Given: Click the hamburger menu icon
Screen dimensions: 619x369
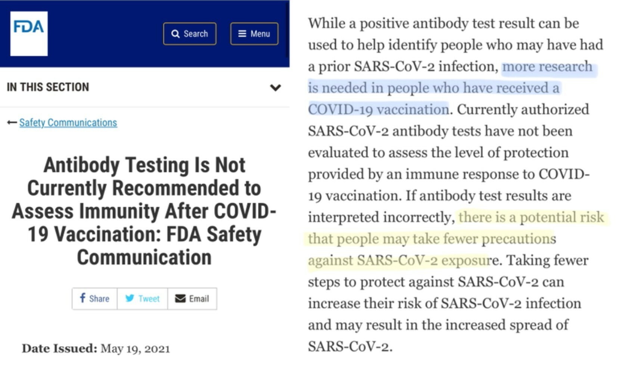Looking at the screenshot, I should [242, 34].
